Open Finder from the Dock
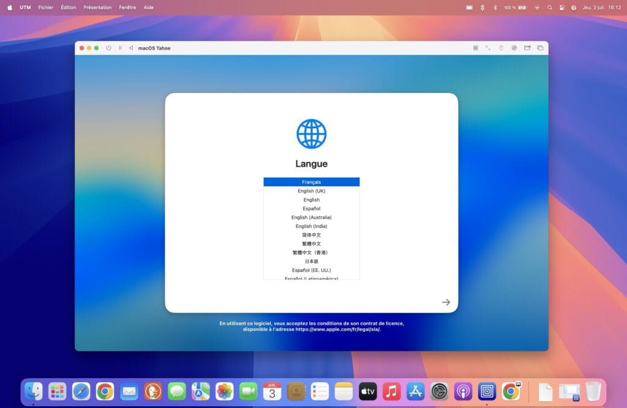Image resolution: width=627 pixels, height=408 pixels. click(x=34, y=391)
